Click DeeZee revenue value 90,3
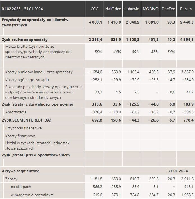Image resolution: width=195 pixels, height=199 pixels. (x=171, y=22)
